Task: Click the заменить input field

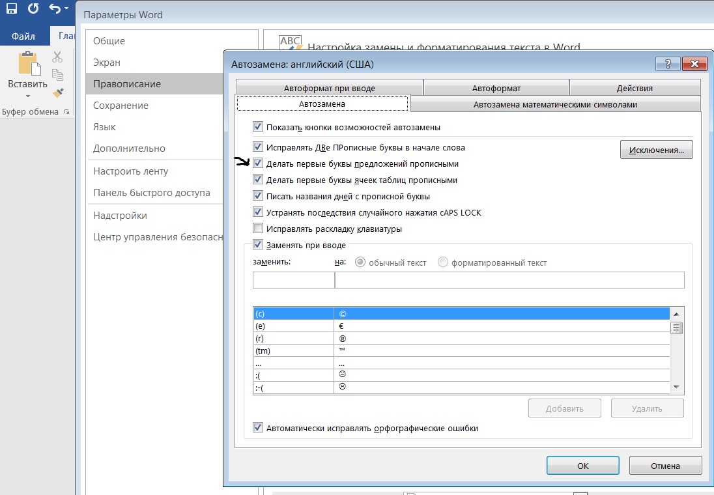Action: point(294,280)
